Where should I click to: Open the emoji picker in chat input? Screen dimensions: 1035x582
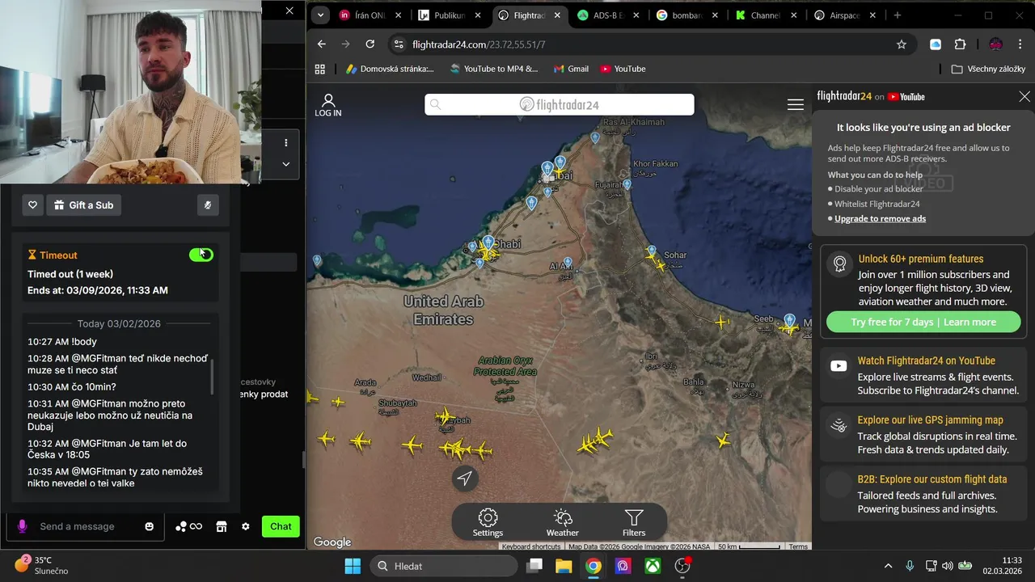(149, 526)
